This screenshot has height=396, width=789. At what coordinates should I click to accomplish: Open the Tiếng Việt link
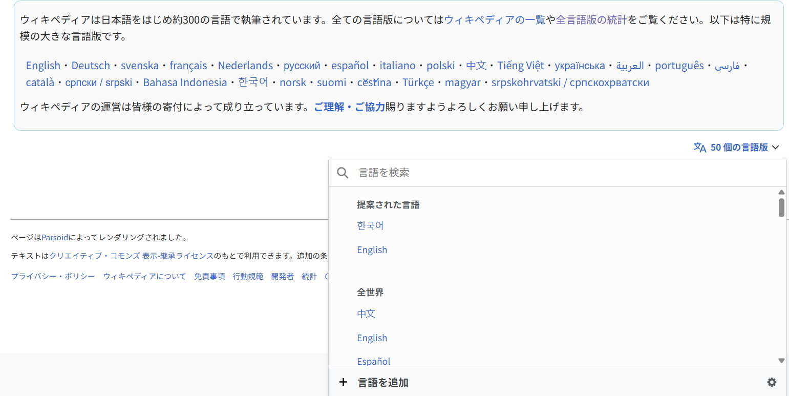[x=520, y=66]
